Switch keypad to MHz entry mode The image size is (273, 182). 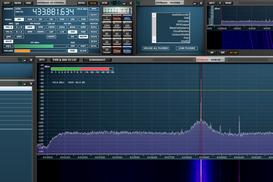pos(127,18)
